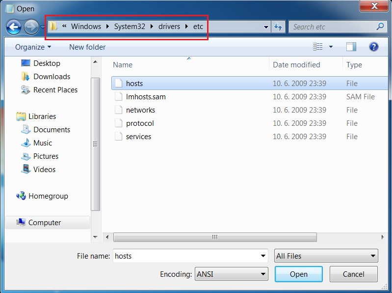392x293 pixels.
Task: Click the greyed Forward arrow button
Action: [x=31, y=27]
